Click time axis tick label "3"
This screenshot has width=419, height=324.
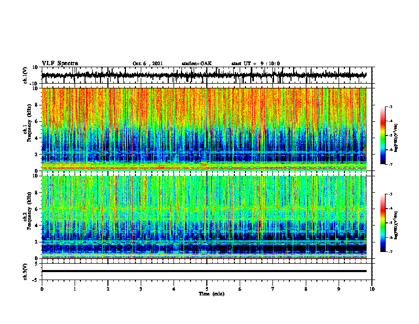coord(141,289)
